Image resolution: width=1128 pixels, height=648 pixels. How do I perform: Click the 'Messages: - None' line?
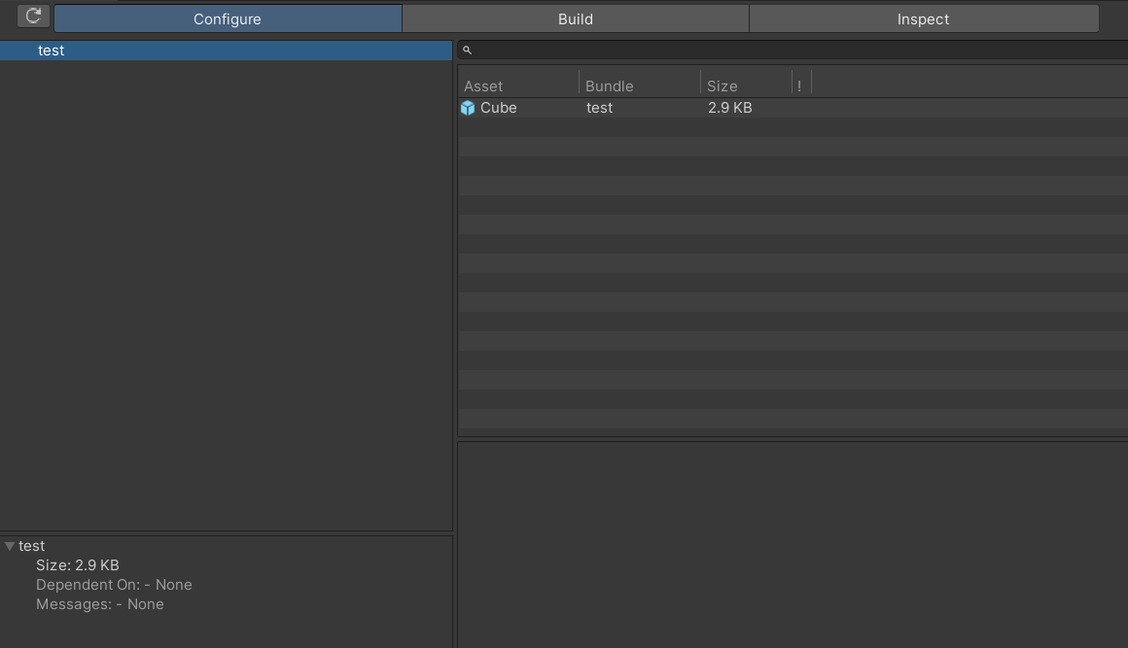pos(100,604)
